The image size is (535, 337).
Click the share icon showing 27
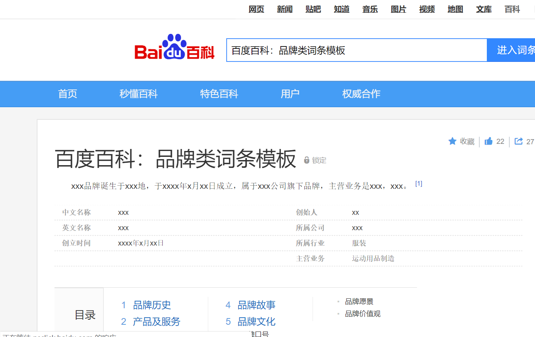(x=519, y=141)
